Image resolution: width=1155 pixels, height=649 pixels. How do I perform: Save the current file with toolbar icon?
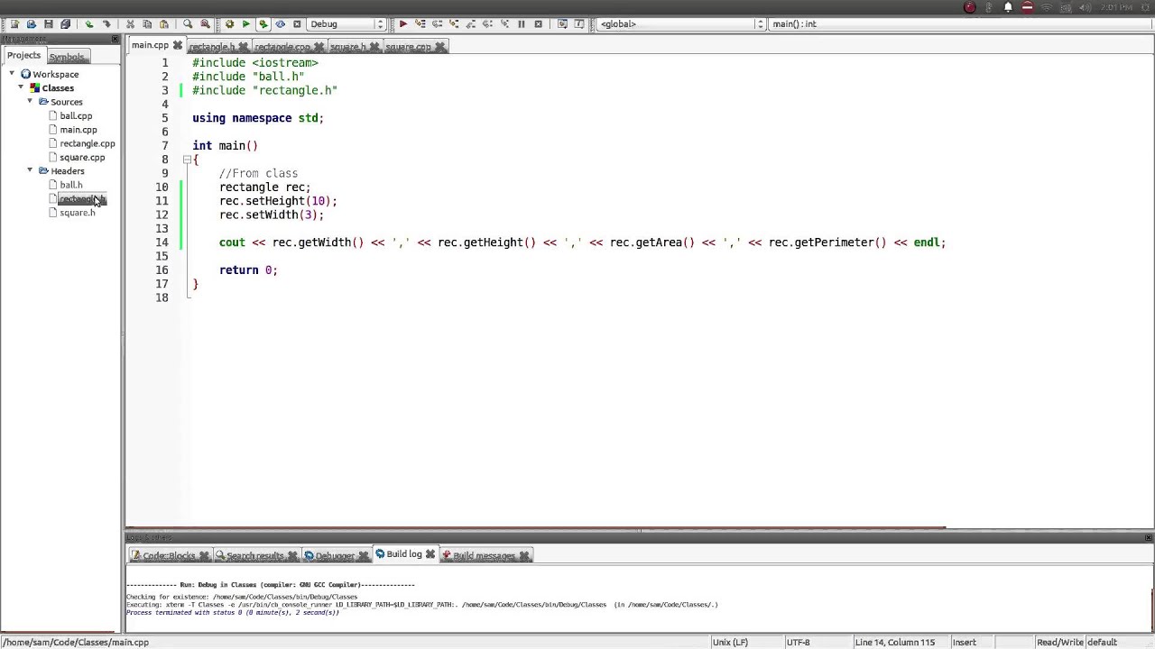tap(49, 24)
